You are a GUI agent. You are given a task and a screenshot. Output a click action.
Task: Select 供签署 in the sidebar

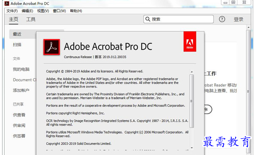19,136
